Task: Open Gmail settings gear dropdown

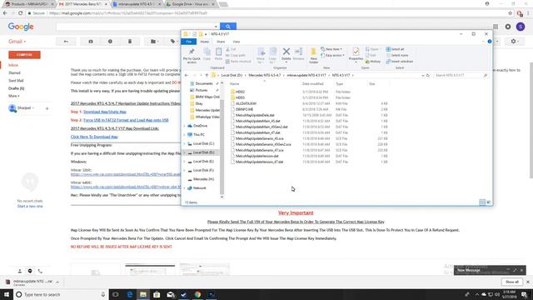Action: pos(515,42)
